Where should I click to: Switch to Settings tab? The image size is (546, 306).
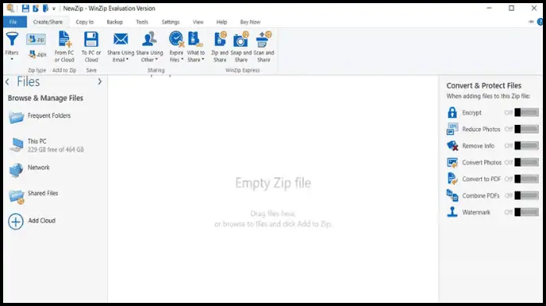(x=171, y=22)
